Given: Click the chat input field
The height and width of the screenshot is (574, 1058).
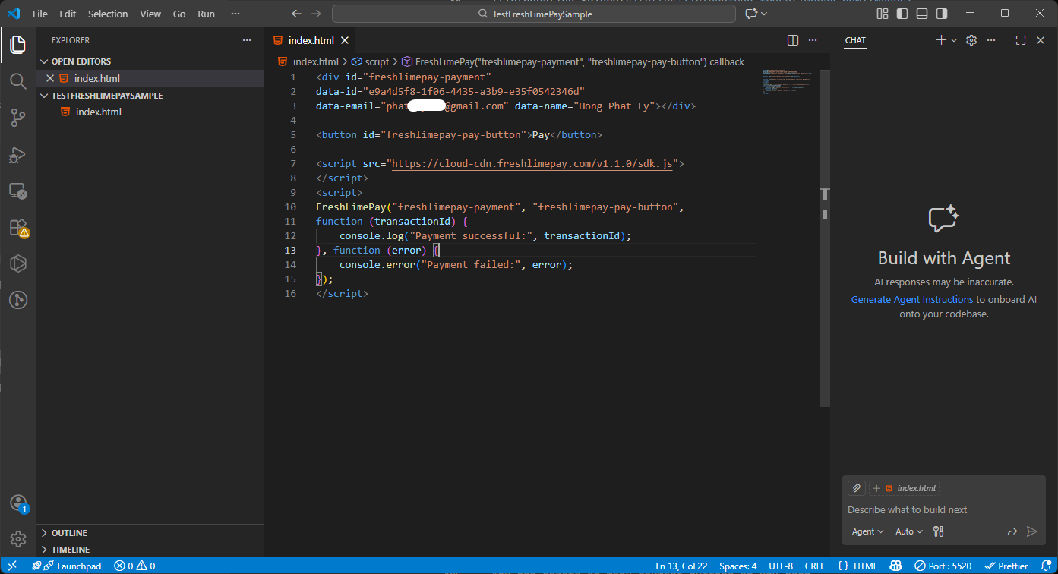Looking at the screenshot, I should tap(942, 510).
